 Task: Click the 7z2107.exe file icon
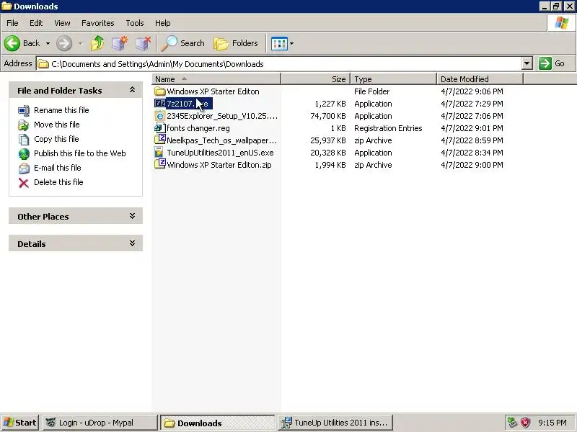tap(159, 104)
